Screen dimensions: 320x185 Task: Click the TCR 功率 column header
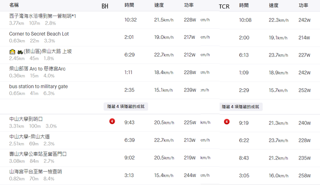pos(303,5)
